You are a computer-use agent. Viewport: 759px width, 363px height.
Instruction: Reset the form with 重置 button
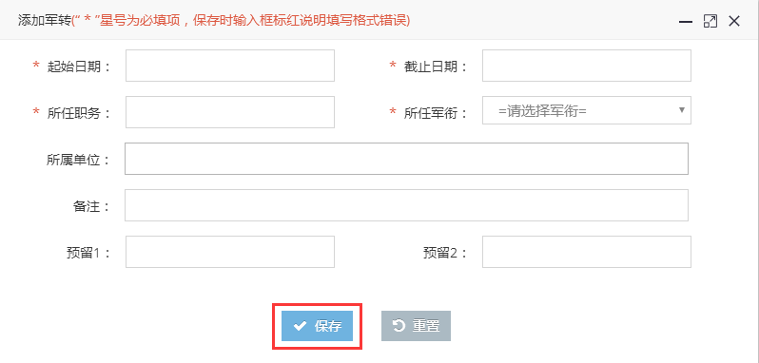[416, 326]
